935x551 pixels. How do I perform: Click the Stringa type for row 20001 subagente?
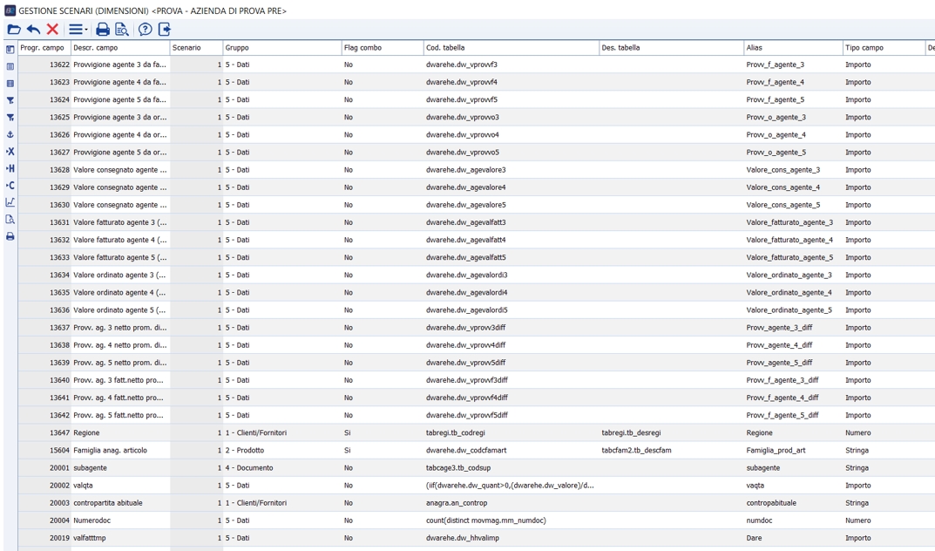(884, 467)
